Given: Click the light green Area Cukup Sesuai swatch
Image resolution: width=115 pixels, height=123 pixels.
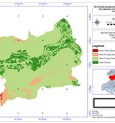Looking at the screenshot, I should coord(95,58).
